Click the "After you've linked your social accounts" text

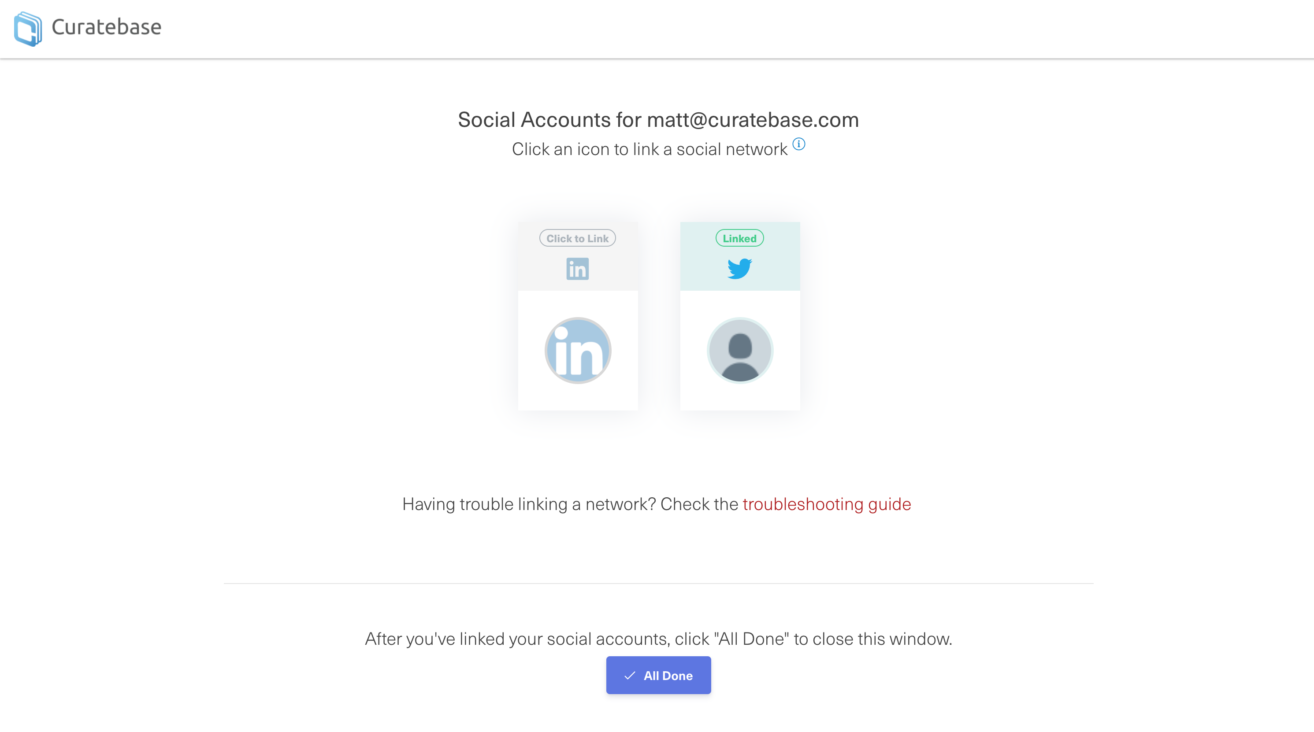coord(658,639)
